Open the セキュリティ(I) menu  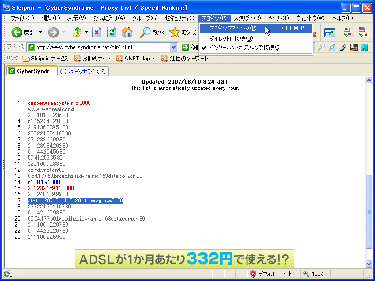(x=180, y=18)
